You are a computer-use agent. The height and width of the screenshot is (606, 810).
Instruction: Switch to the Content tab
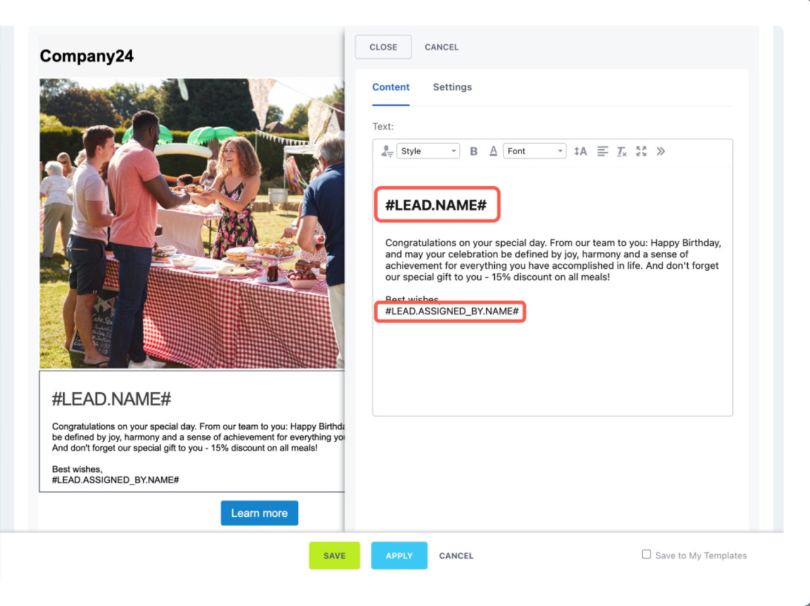[x=390, y=87]
